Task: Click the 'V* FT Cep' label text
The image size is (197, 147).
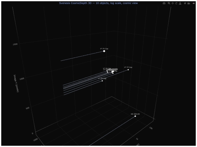Action: click(128, 67)
